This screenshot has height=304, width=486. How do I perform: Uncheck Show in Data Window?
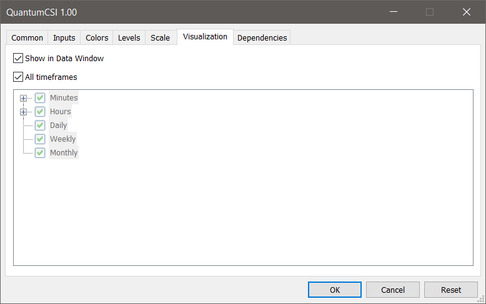coord(18,59)
